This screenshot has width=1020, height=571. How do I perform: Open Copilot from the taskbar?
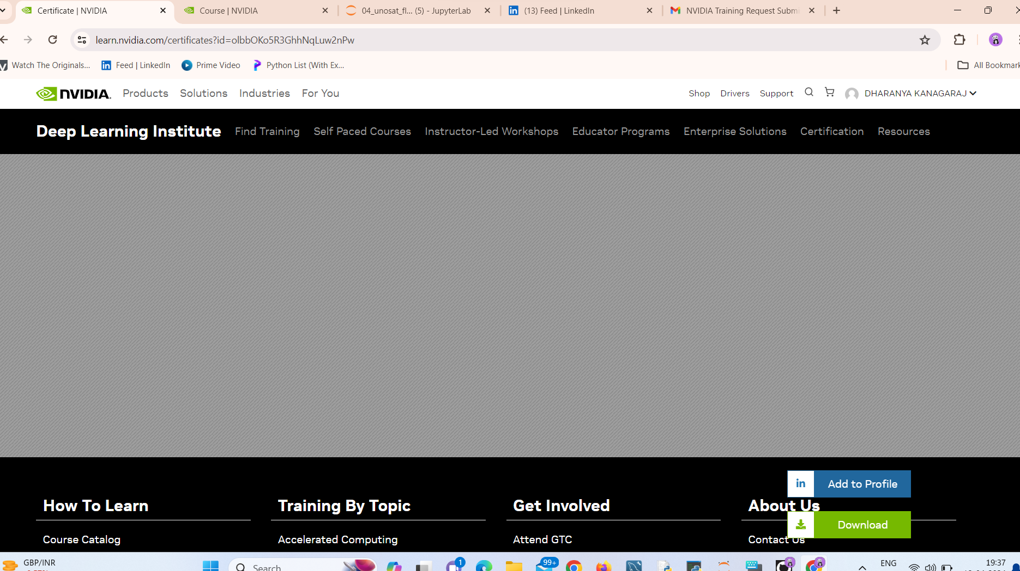394,566
